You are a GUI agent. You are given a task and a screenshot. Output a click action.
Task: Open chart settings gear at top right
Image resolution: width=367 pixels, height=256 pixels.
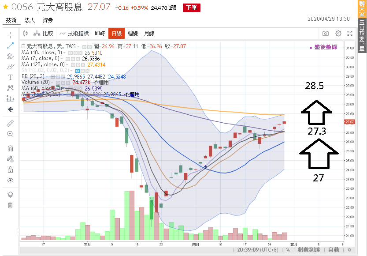338,34
